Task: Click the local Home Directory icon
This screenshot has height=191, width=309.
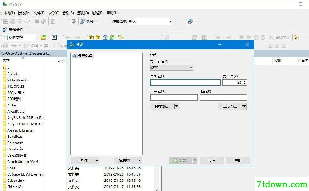Action: 105,37
